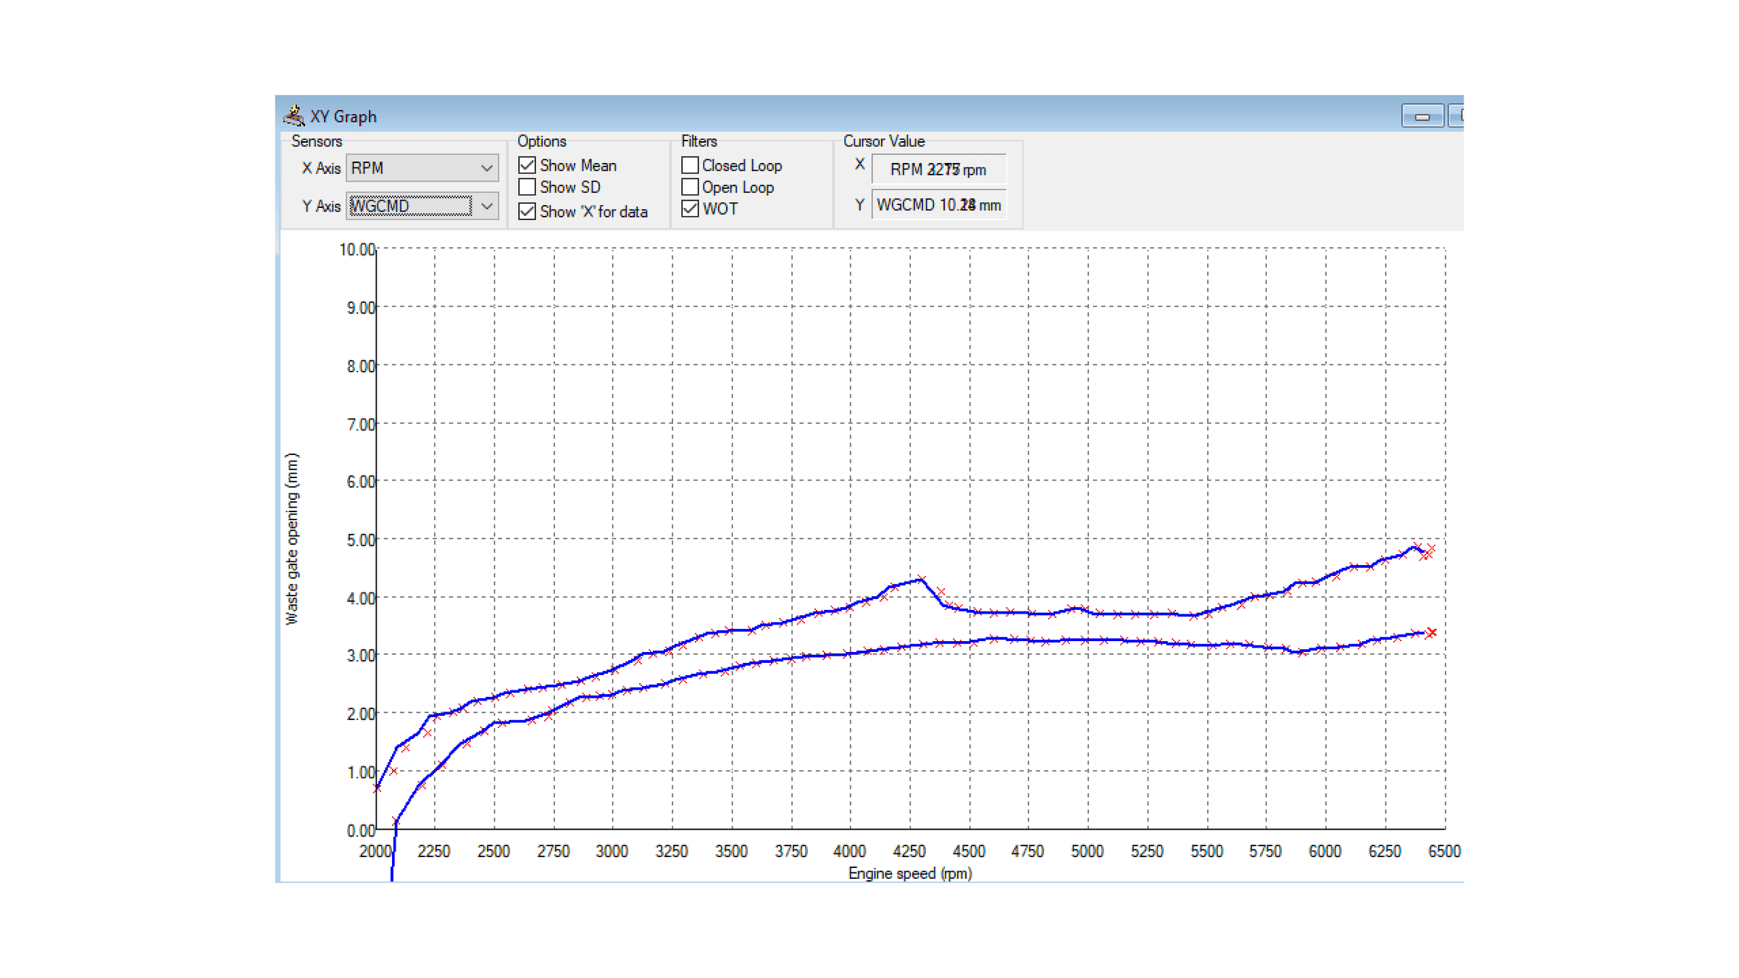Select WGCMD in the Y Axis combo box

406,206
